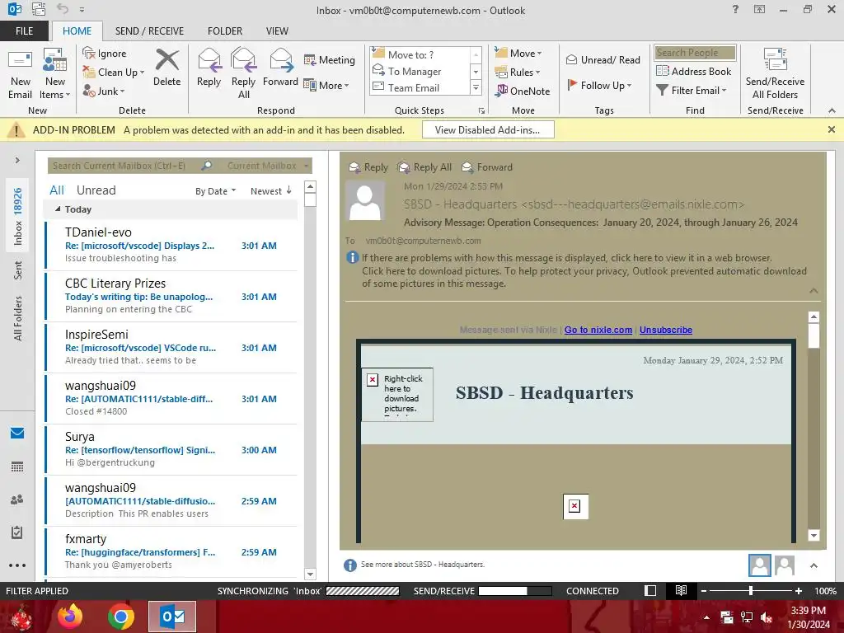Open Follow Up dropdown

(599, 85)
